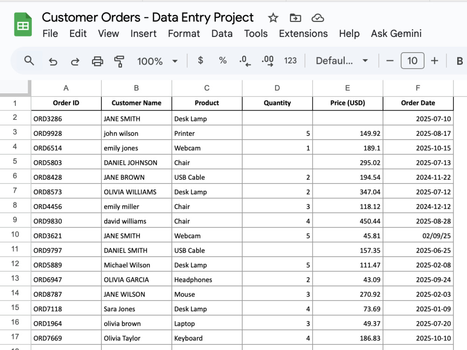Click cell john wilson
Viewport: 467px width, 350px height.
[x=136, y=133]
